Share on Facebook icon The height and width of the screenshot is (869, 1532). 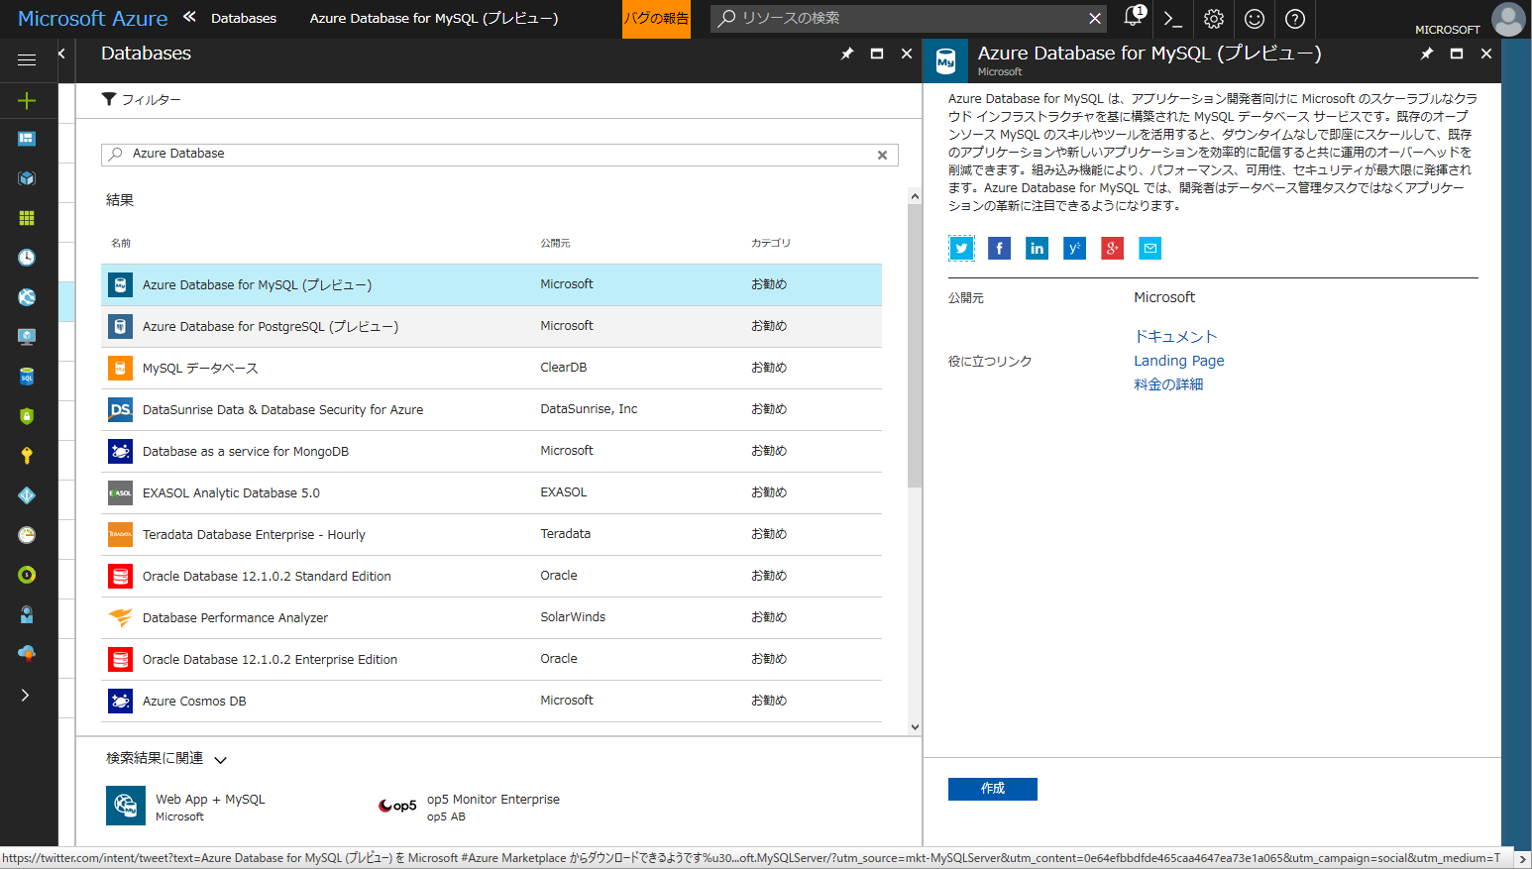pyautogui.click(x=999, y=249)
